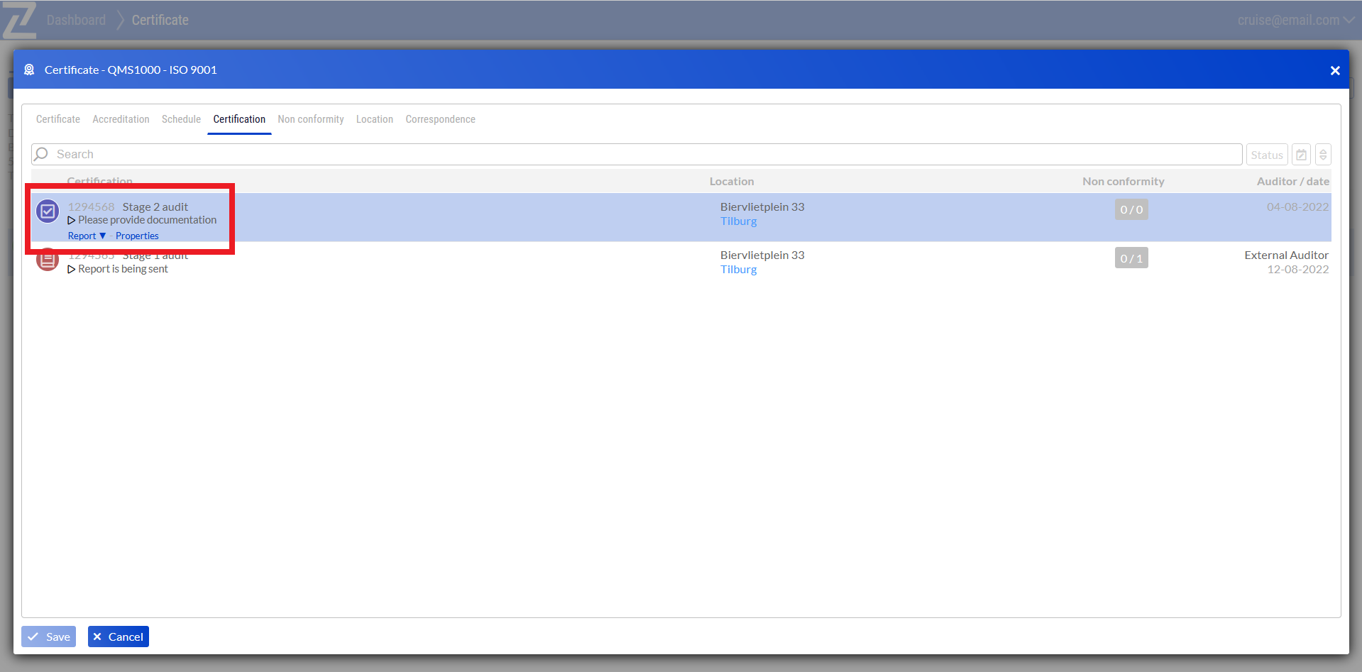Image resolution: width=1362 pixels, height=672 pixels.
Task: Click the magnifier icon in the search bar
Action: (41, 154)
